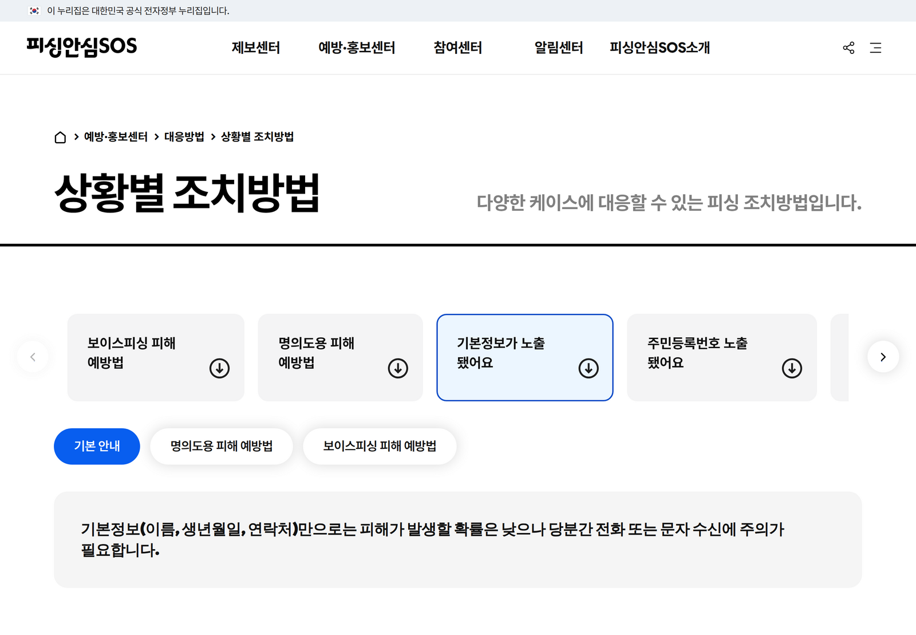Select the 보이스피싱 피해 예방법 card
916x635 pixels.
[x=156, y=357]
